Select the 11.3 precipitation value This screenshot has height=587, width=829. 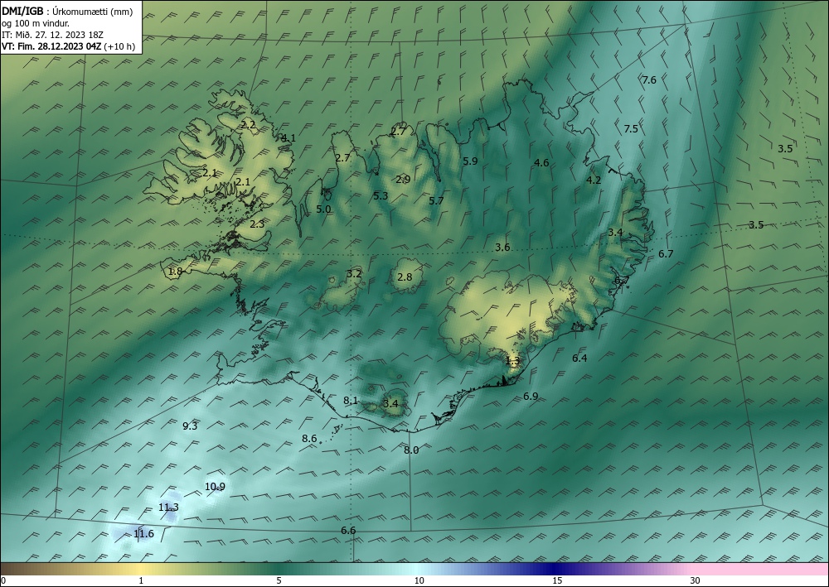tap(168, 508)
